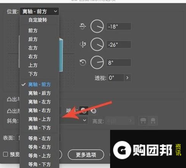The image size is (186, 168).
Task: Select 自定旋转 in position list
Action: coord(38,20)
